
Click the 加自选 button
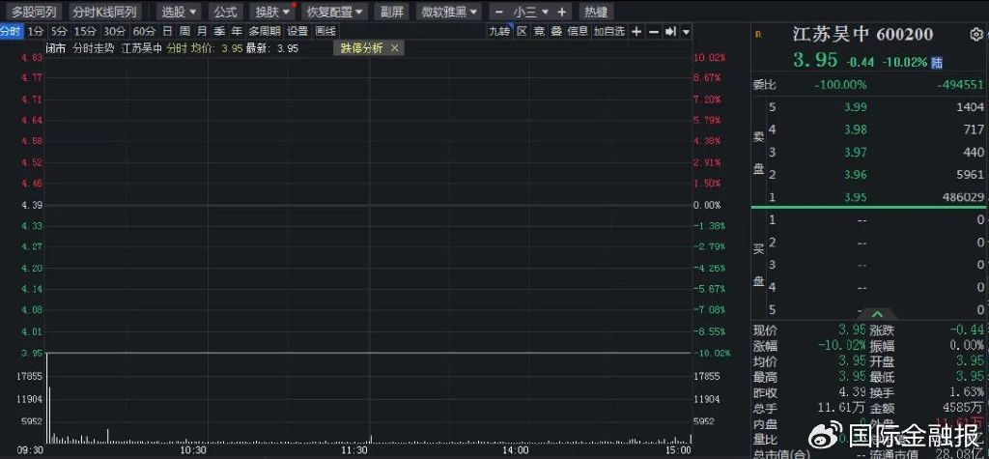[x=609, y=31]
